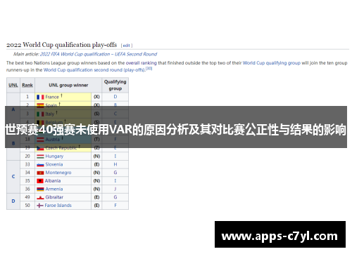The image size is (352, 254).
Task: Click the Qualifying group column header
Action: (115, 85)
